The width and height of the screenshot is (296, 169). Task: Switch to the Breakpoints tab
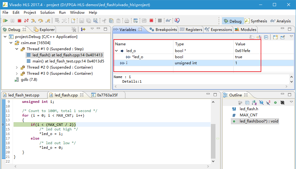164,30
